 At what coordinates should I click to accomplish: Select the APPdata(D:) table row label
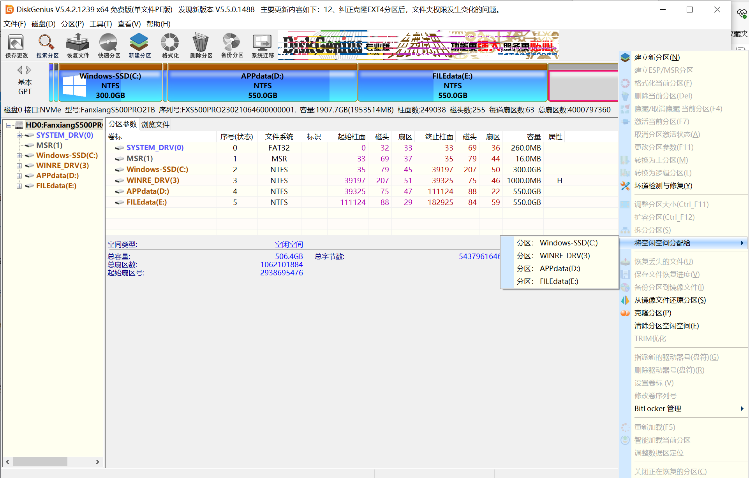tap(148, 191)
